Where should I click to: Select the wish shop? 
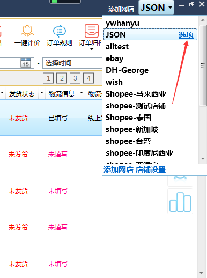click(x=114, y=82)
